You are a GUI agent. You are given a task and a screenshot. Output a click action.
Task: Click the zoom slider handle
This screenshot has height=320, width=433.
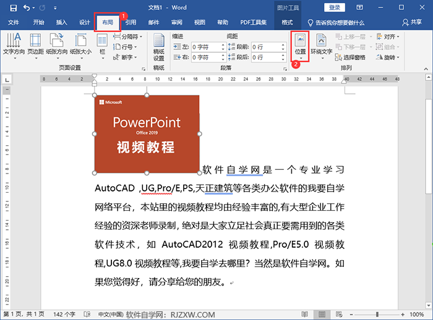377,314
